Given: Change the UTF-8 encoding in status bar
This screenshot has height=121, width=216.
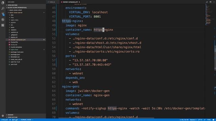Looking at the screenshot, I should click(x=200, y=120).
